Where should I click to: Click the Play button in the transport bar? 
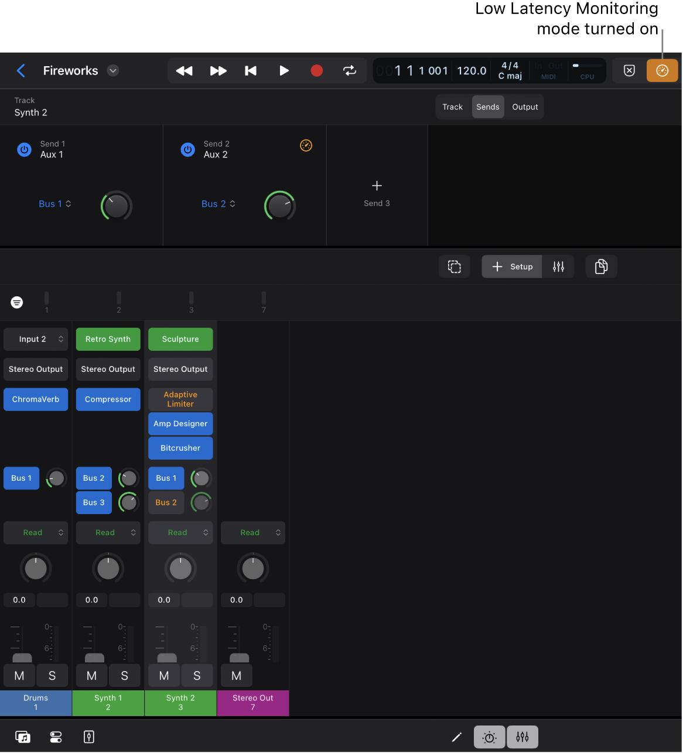[284, 70]
